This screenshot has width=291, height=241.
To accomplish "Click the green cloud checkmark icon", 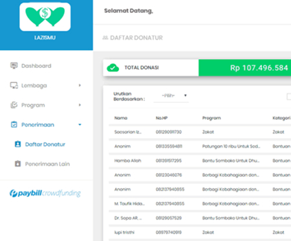I will tap(113, 68).
